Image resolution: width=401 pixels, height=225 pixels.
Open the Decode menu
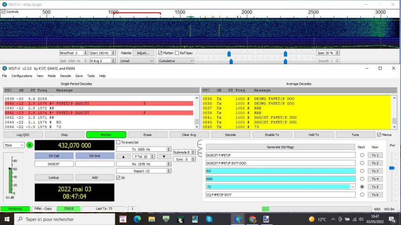[65, 76]
